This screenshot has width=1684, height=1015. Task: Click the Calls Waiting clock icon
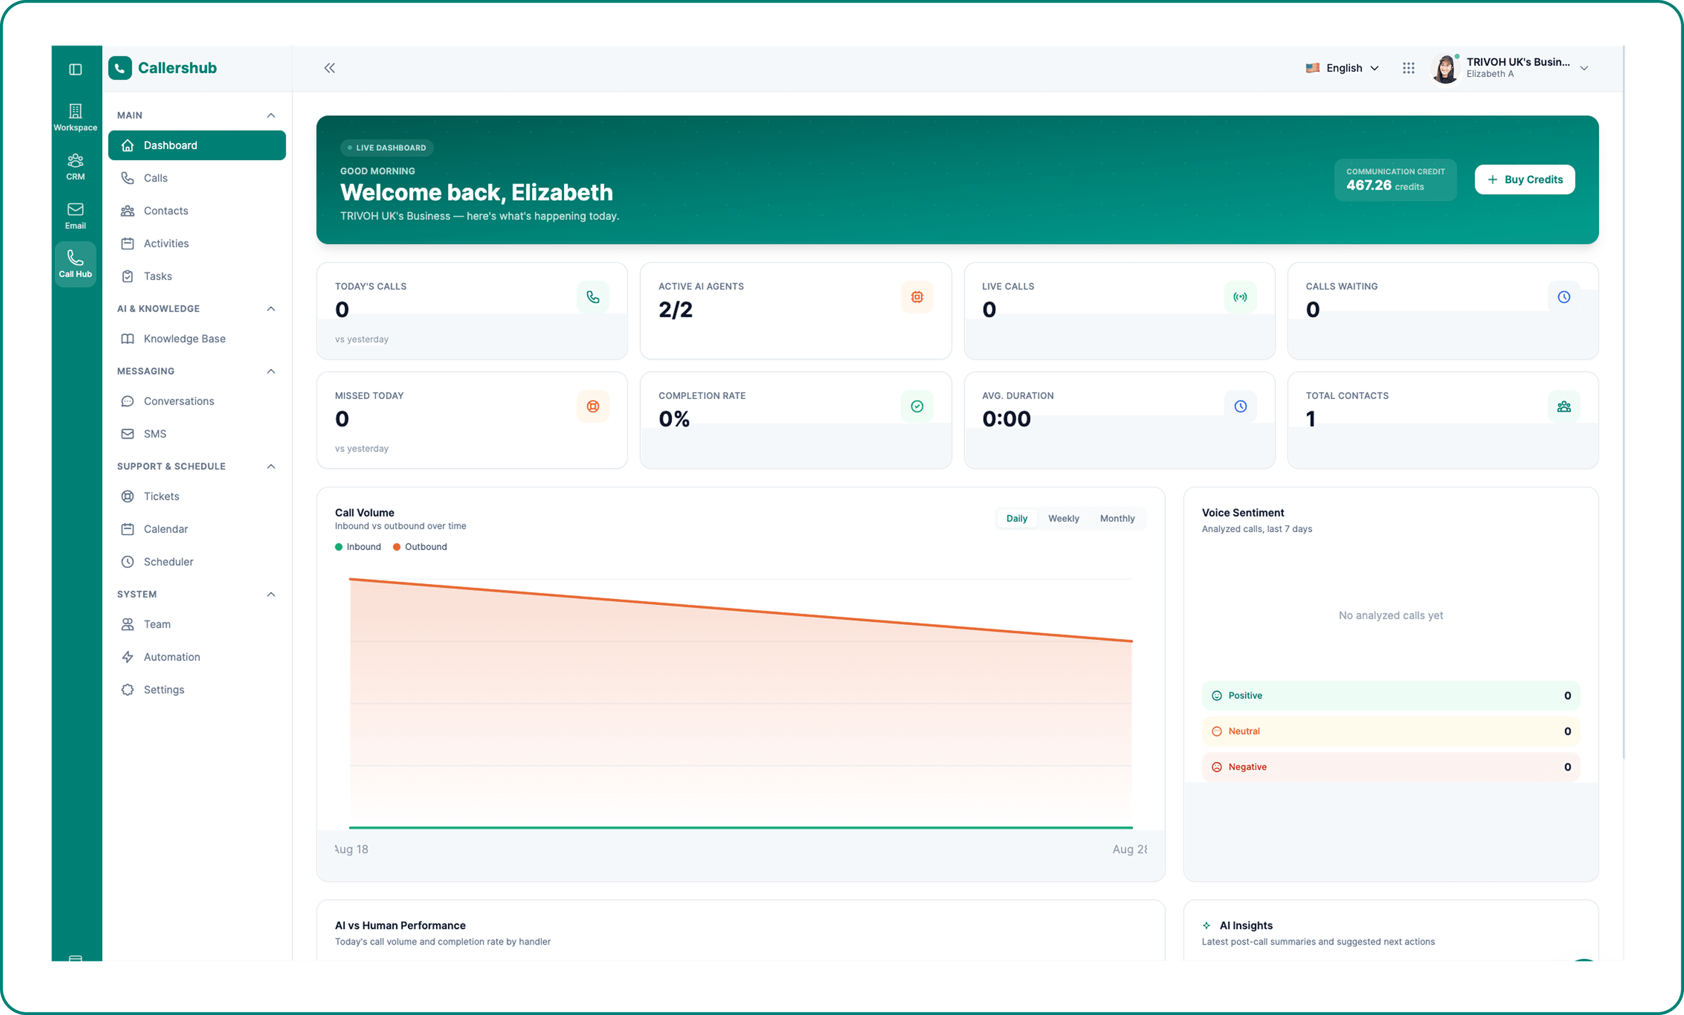point(1564,297)
